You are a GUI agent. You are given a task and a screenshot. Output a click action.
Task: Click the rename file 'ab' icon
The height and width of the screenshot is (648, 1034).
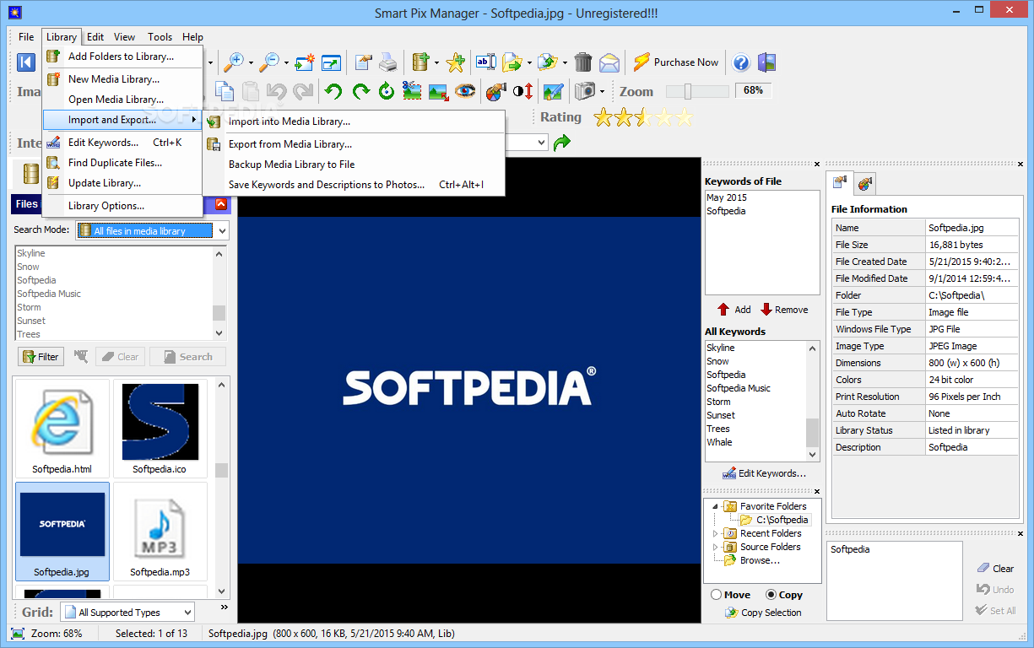click(486, 62)
